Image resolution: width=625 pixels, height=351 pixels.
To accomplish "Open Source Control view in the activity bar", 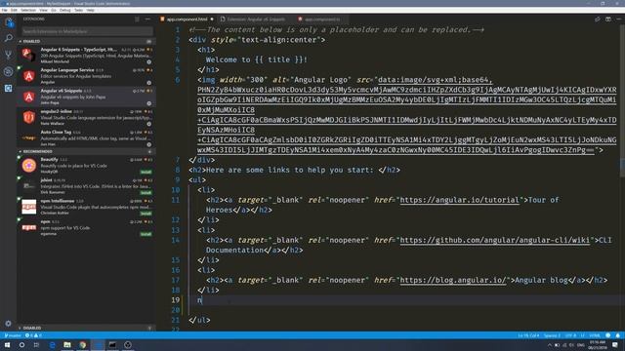I will click(9, 55).
